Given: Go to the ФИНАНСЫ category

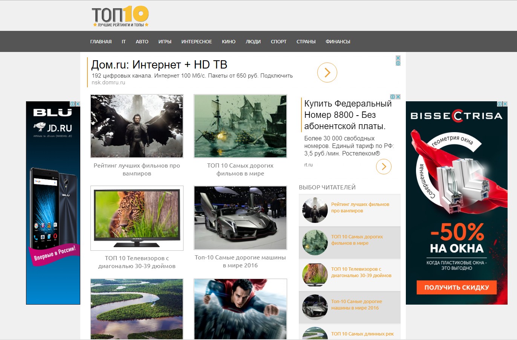Looking at the screenshot, I should [x=338, y=42].
